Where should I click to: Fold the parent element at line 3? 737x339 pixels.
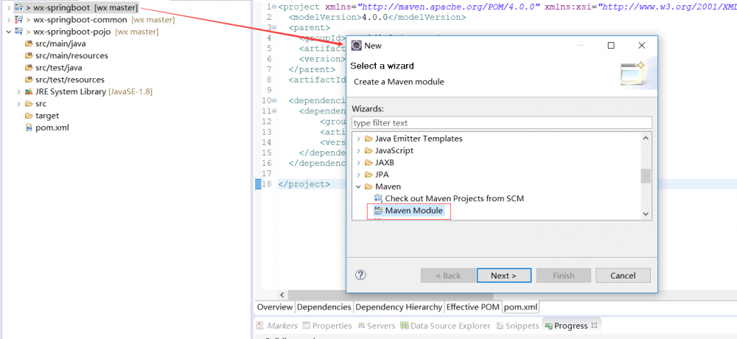point(274,28)
